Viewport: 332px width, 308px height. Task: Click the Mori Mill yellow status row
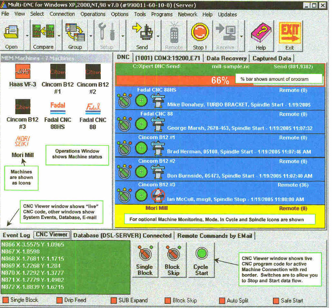click(x=220, y=216)
